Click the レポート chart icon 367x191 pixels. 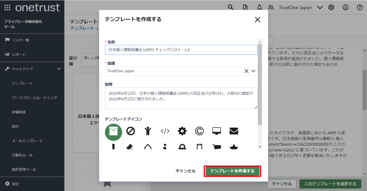click(x=7, y=54)
